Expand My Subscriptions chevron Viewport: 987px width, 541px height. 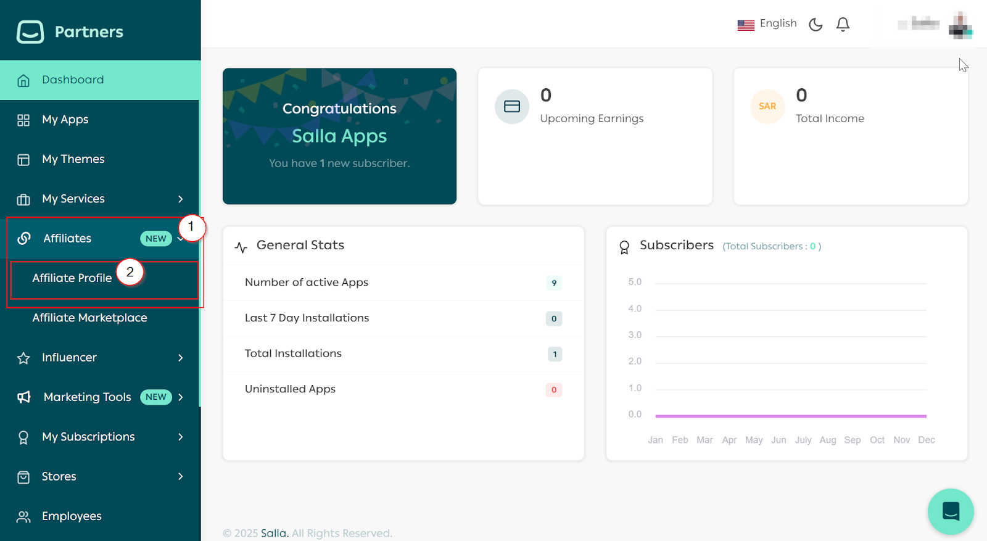point(180,437)
